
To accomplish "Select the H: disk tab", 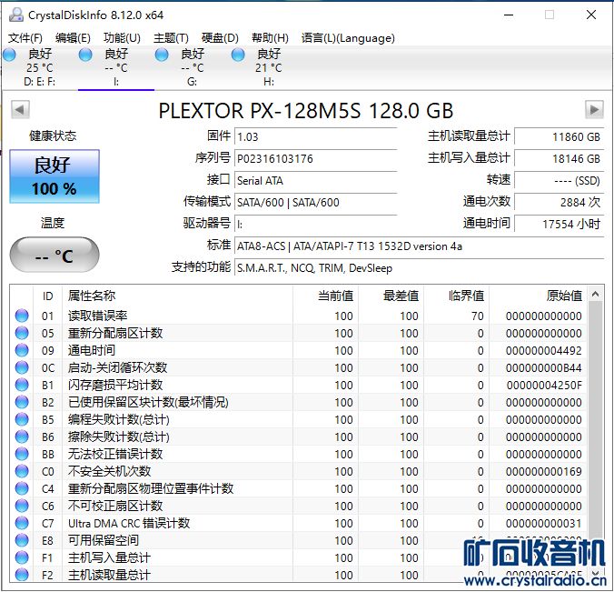I will (269, 67).
